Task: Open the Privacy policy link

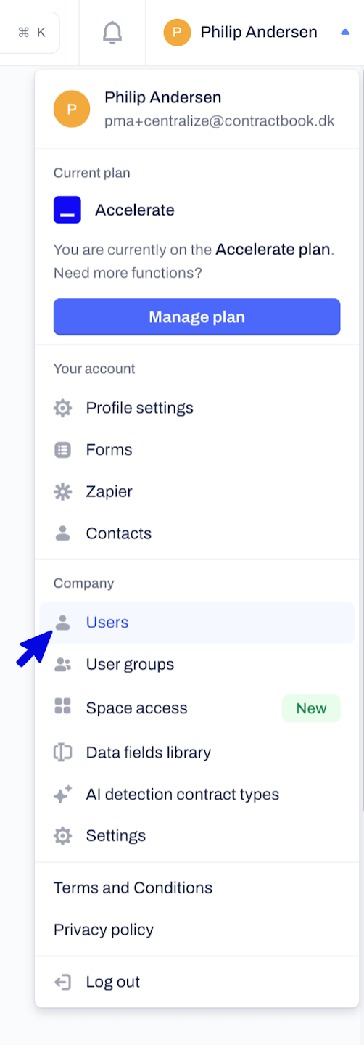Action: [x=104, y=930]
